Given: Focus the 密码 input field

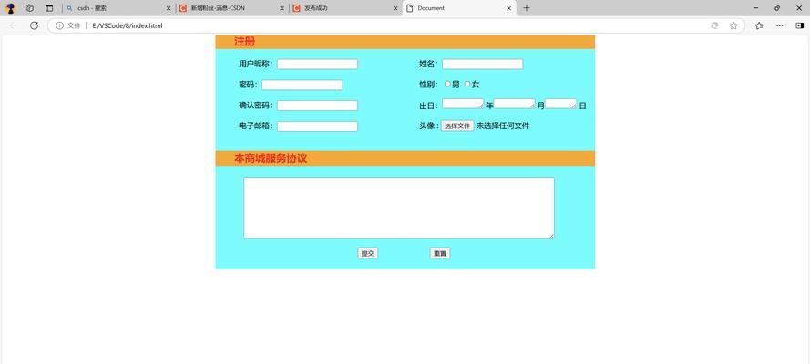Looking at the screenshot, I should point(302,85).
